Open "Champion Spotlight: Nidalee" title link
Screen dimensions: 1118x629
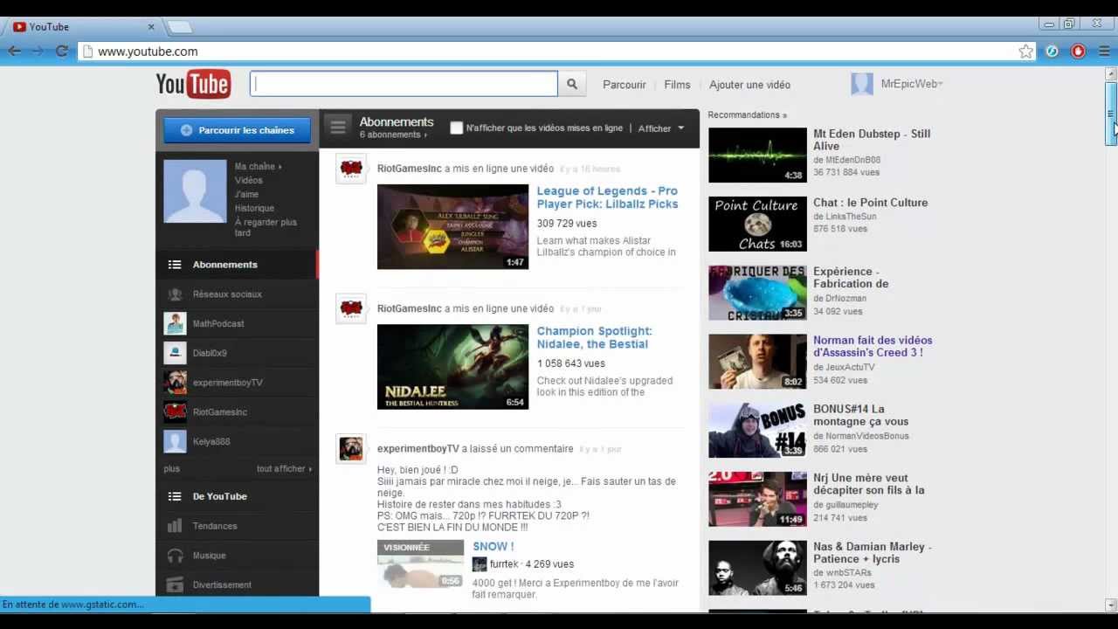pyautogui.click(x=594, y=337)
